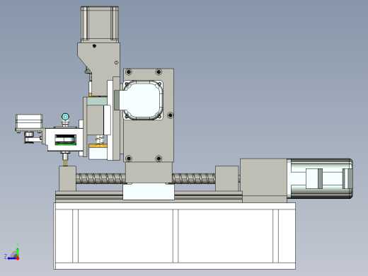This screenshot has width=368, height=276.
Task: Pick the bottom-right bolt of the vertical plate
Action: 159,159
